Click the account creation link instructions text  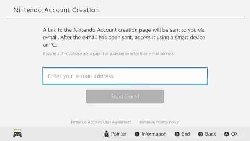pyautogui.click(x=124, y=38)
